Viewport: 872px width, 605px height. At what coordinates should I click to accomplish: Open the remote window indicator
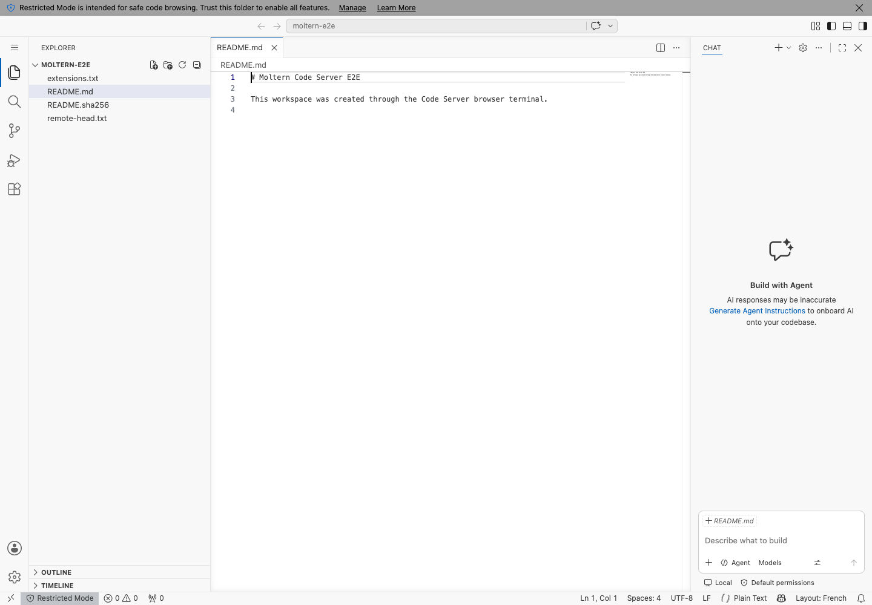[x=10, y=598]
